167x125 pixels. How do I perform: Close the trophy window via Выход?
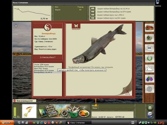point(127,92)
